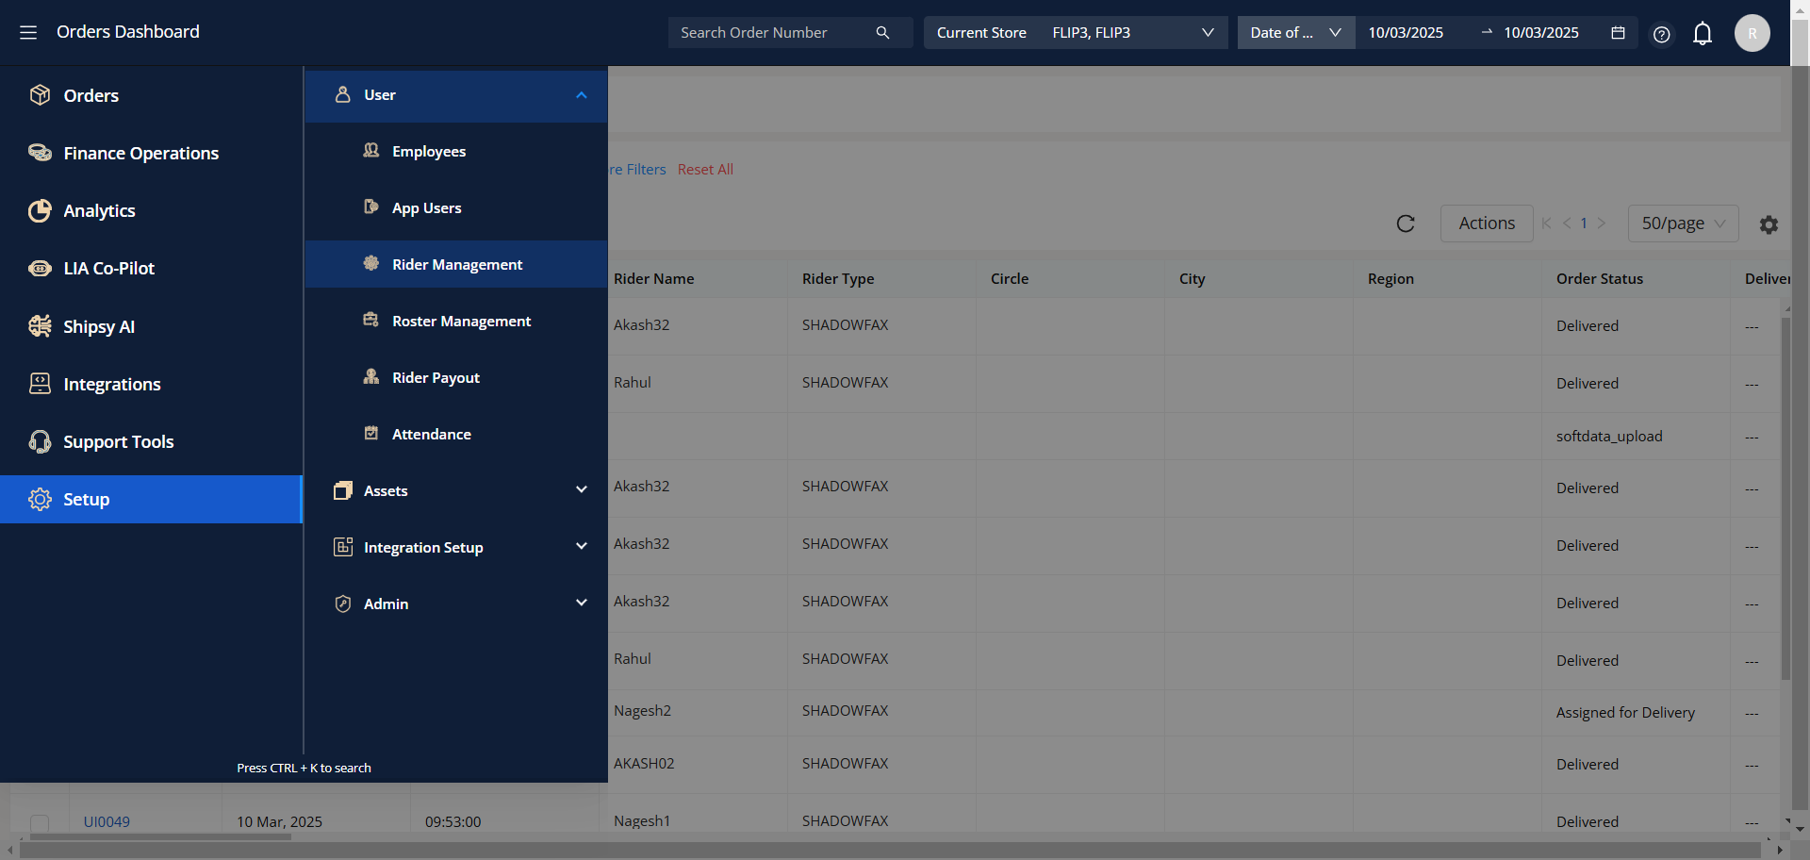Click the LIA Co-Pilot icon

point(40,268)
